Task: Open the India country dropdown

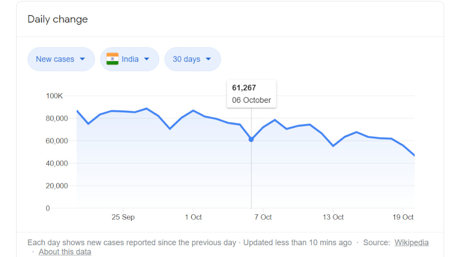Action: (130, 59)
